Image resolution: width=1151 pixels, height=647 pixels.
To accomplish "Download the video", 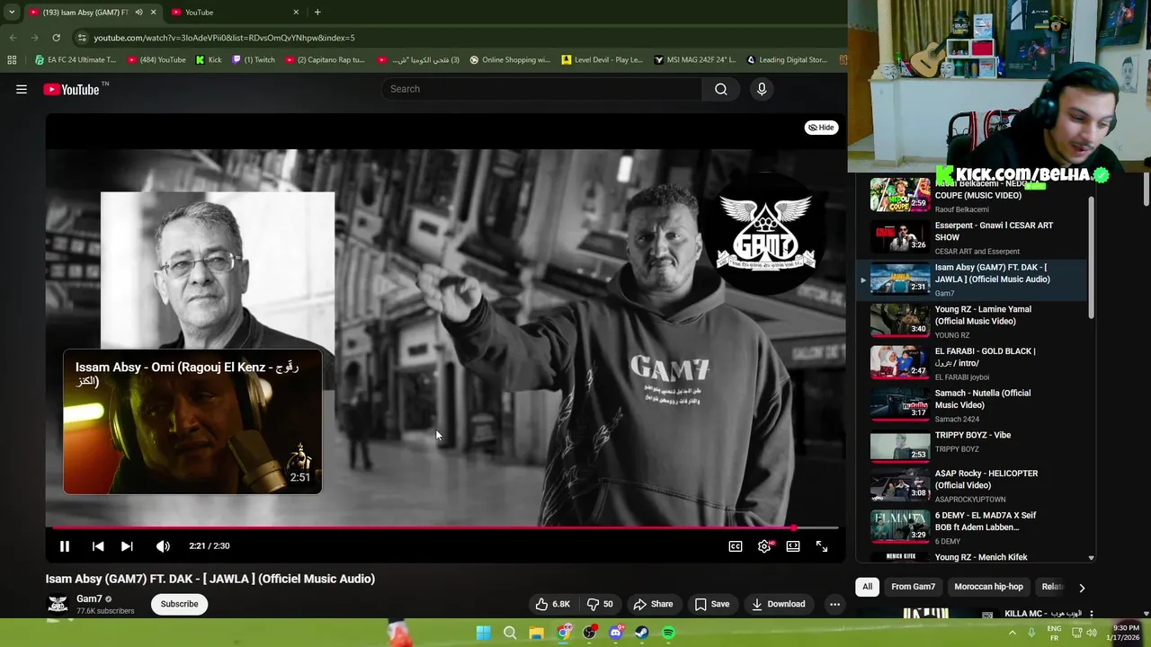I will click(x=779, y=604).
